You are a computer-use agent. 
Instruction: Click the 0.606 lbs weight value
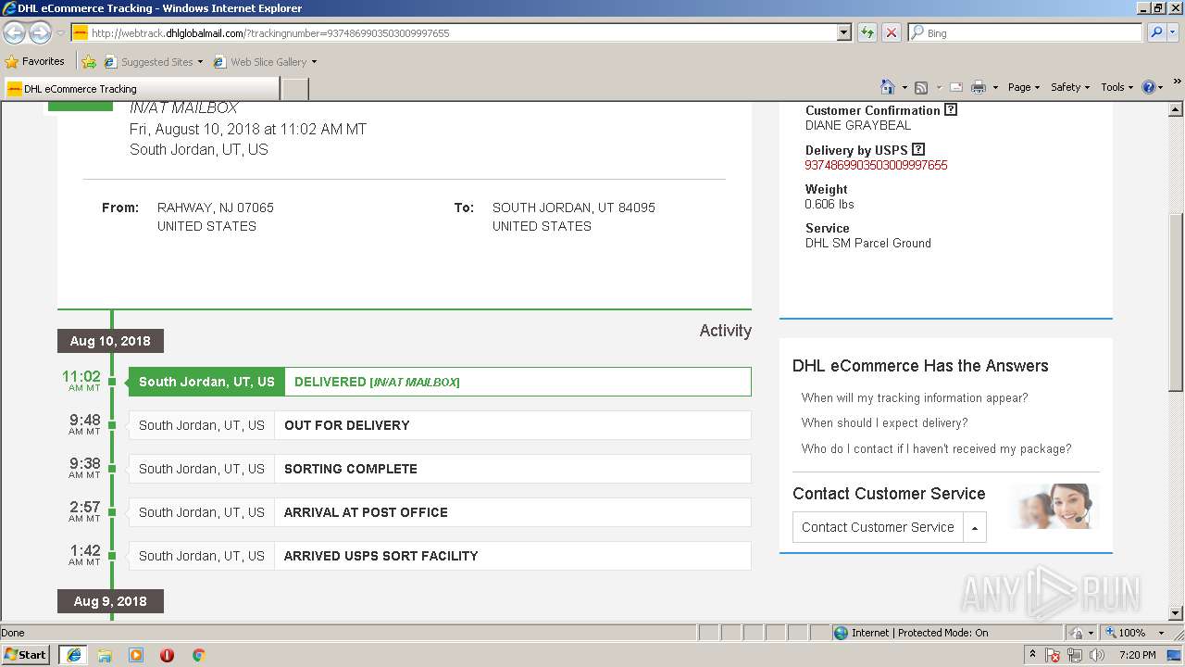tap(829, 204)
